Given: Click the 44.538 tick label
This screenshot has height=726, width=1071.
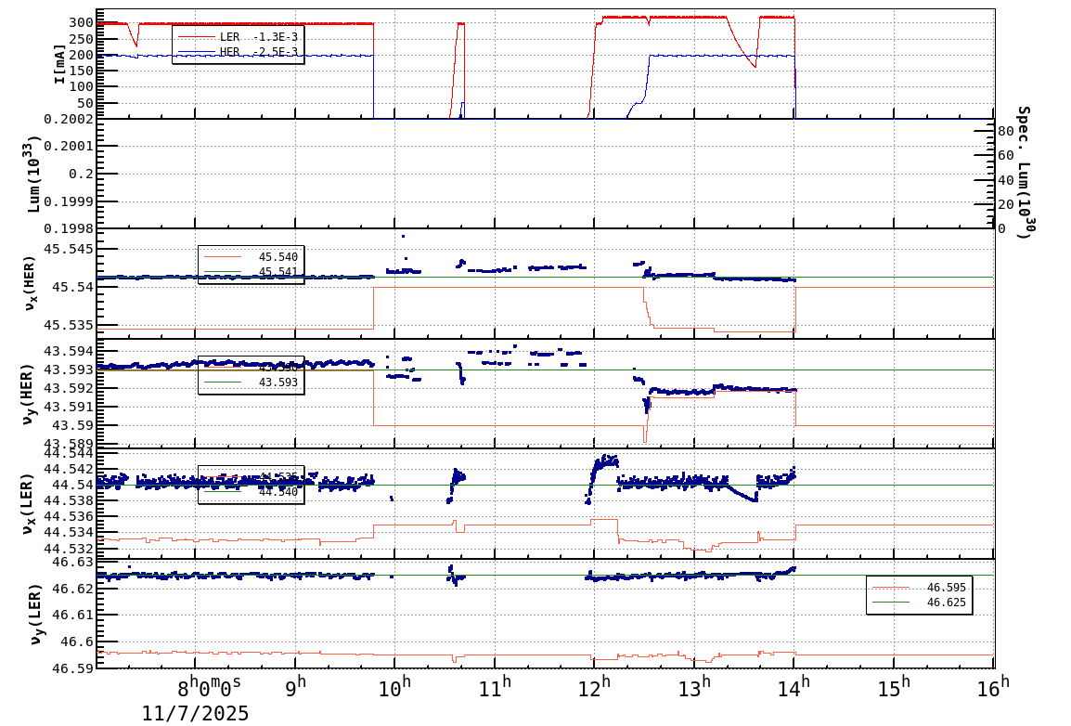Looking at the screenshot, I should [69, 500].
